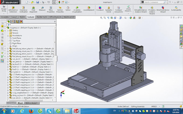Select tydeli<1> component in tree
The height and width of the screenshot is (114, 183).
click(x=32, y=72)
